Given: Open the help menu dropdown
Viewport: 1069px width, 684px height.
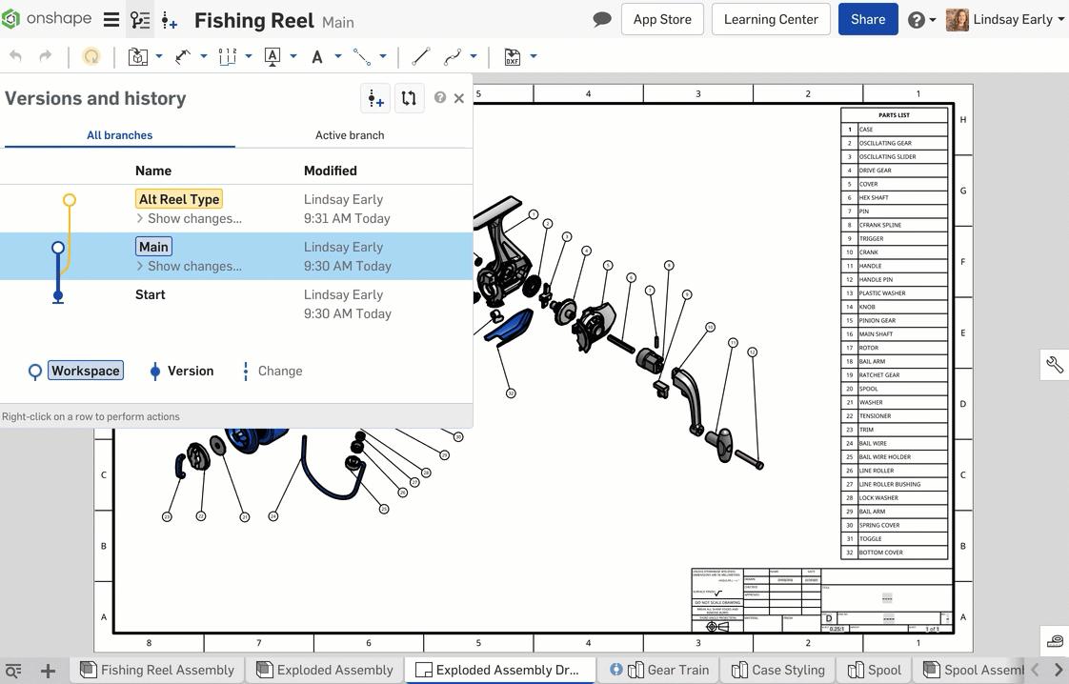Looking at the screenshot, I should pos(921,19).
